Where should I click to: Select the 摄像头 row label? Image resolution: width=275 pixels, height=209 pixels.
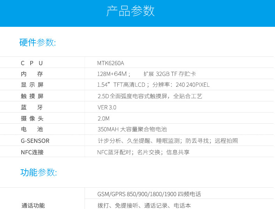click(x=32, y=118)
